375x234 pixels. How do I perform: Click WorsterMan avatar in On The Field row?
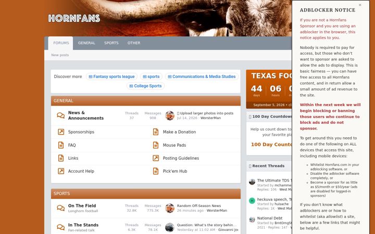pos(170,208)
